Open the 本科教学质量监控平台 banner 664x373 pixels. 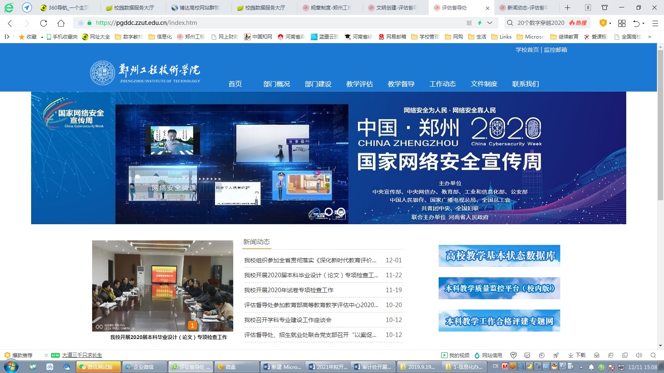pos(499,288)
